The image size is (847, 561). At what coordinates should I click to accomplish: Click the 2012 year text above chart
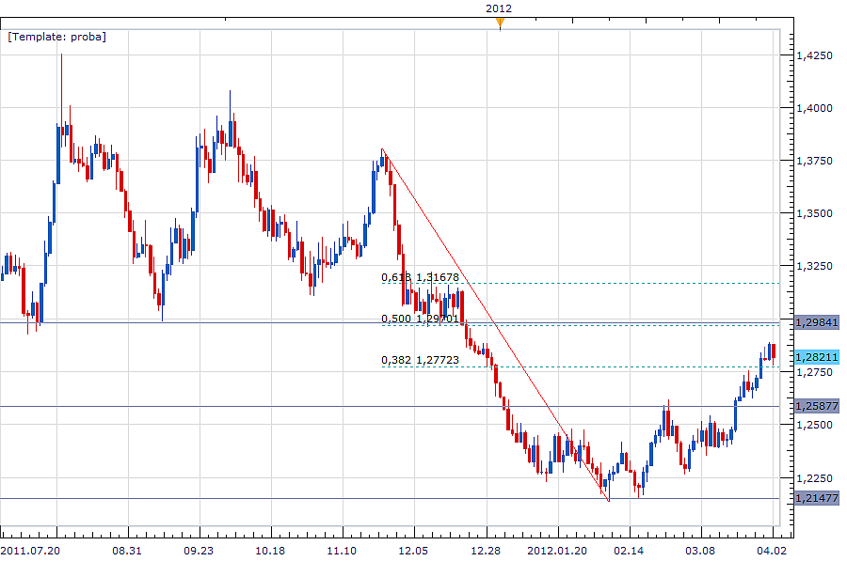pyautogui.click(x=499, y=8)
